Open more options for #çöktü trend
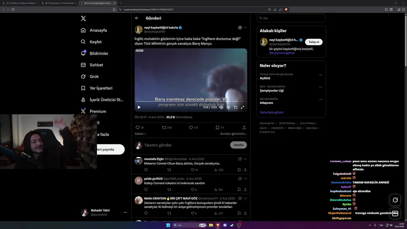This screenshot has width=407, height=229. (x=321, y=75)
